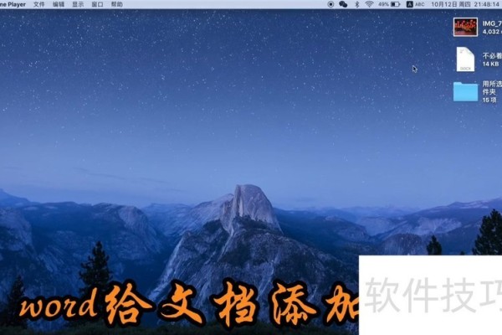Open the Bluetooth status menu

coord(357,4)
